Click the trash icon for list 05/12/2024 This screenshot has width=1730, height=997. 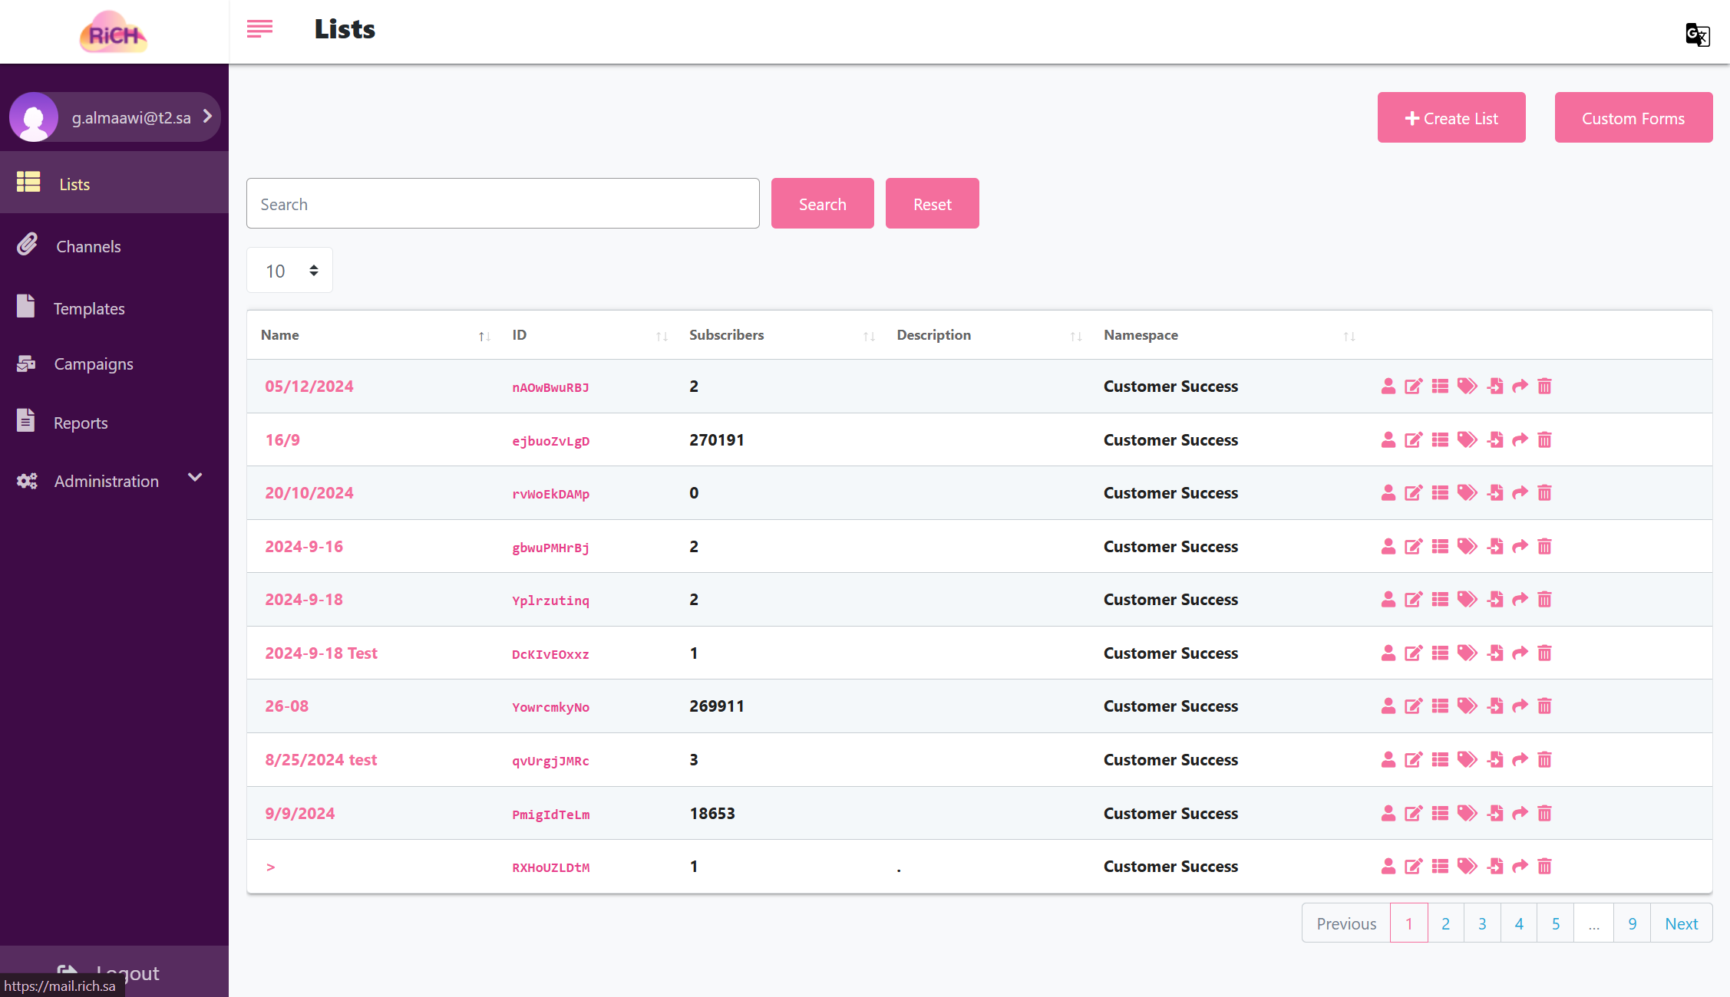coord(1544,387)
